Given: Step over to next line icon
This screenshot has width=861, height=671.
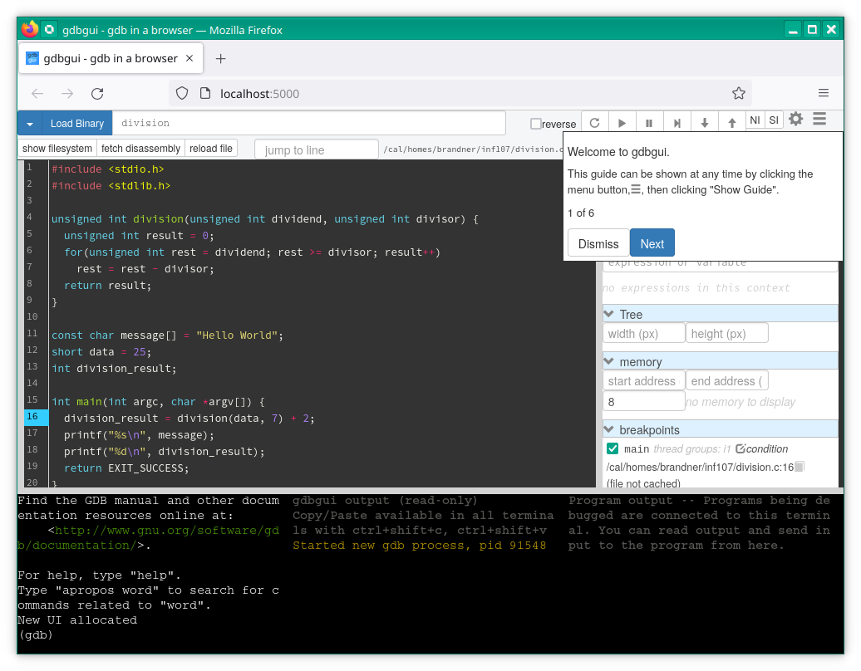Looking at the screenshot, I should [677, 123].
